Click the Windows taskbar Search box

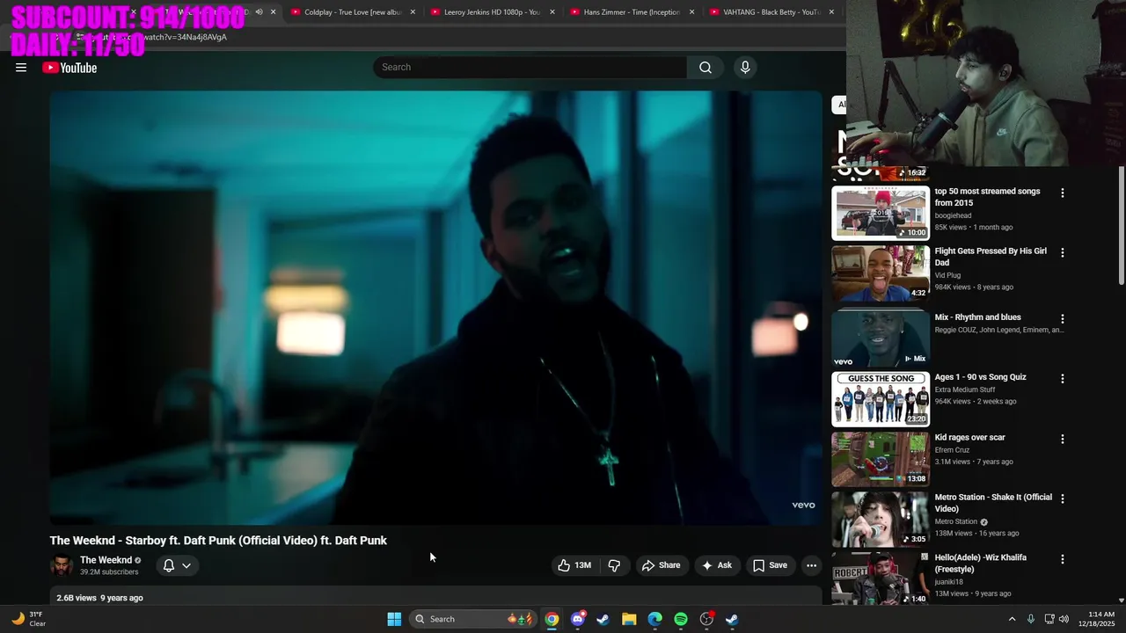click(475, 619)
